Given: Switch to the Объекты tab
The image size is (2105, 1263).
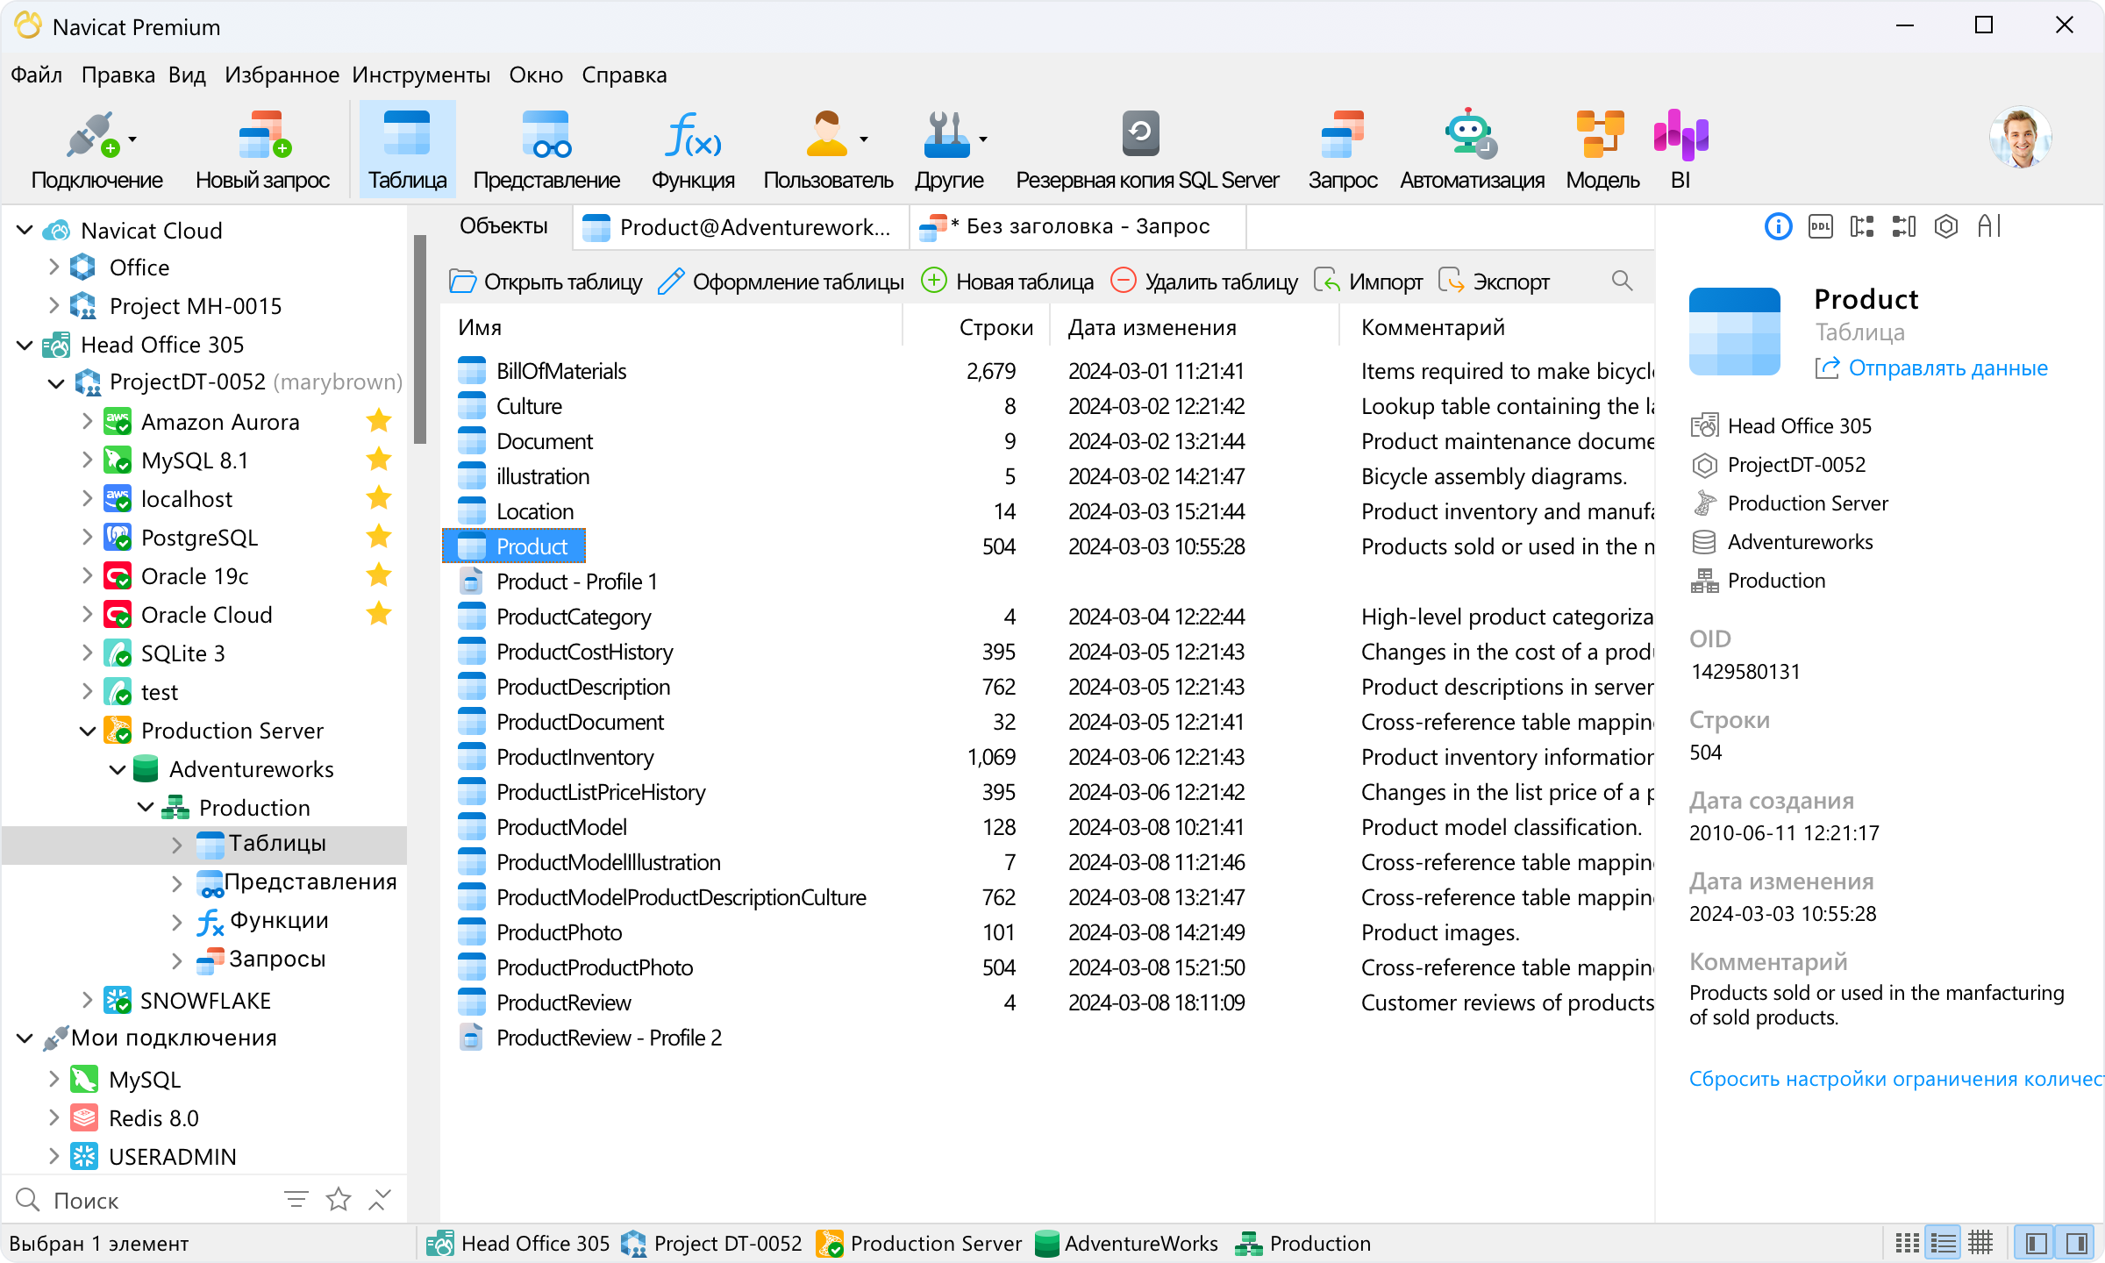Looking at the screenshot, I should coord(503,226).
